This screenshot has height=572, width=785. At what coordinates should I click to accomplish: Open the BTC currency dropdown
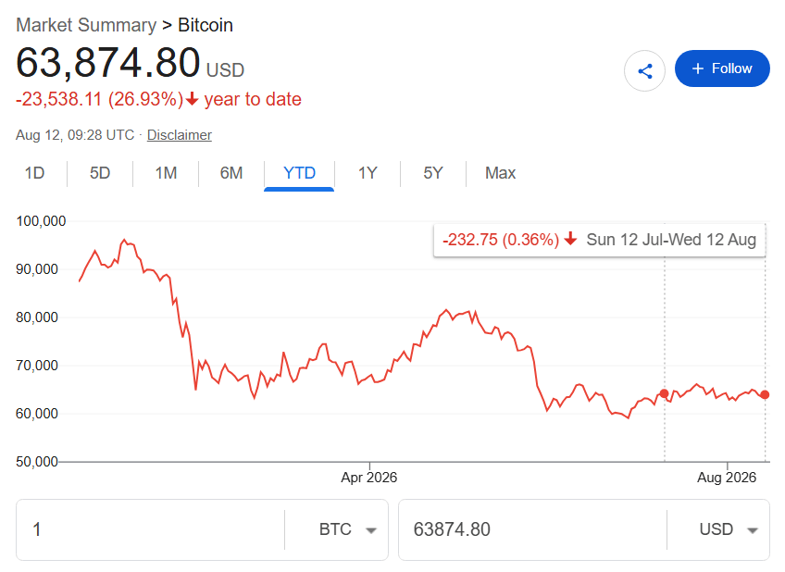[347, 529]
